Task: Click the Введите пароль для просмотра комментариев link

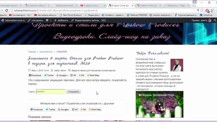Action: tap(94, 70)
